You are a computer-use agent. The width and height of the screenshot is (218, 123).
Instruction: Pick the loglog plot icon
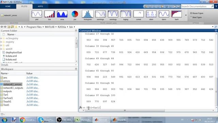click(x=126, y=15)
